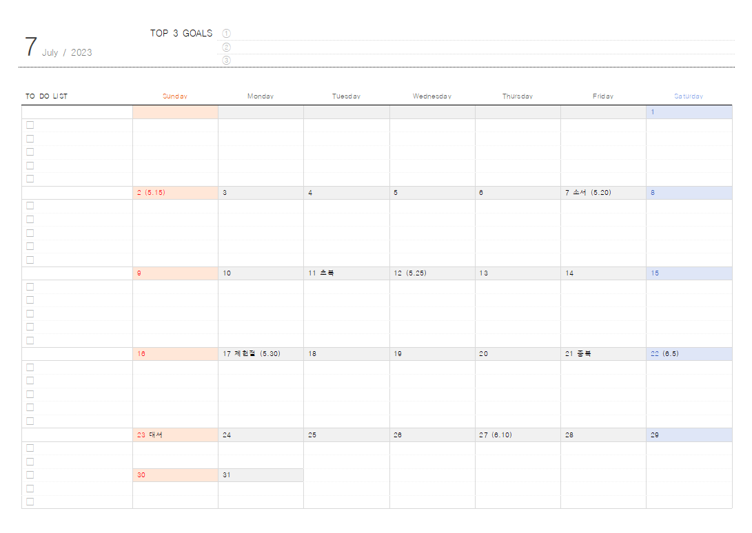Select the Sunday 30 date cell
Screen dimensions: 752x533
click(176, 475)
